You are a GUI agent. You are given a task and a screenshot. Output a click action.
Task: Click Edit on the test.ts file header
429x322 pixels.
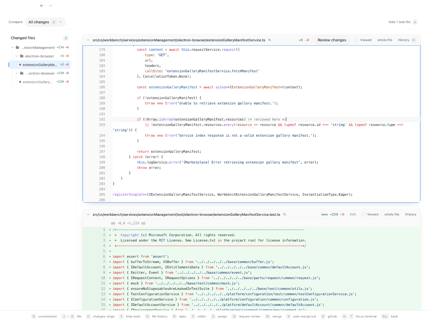click(353, 214)
